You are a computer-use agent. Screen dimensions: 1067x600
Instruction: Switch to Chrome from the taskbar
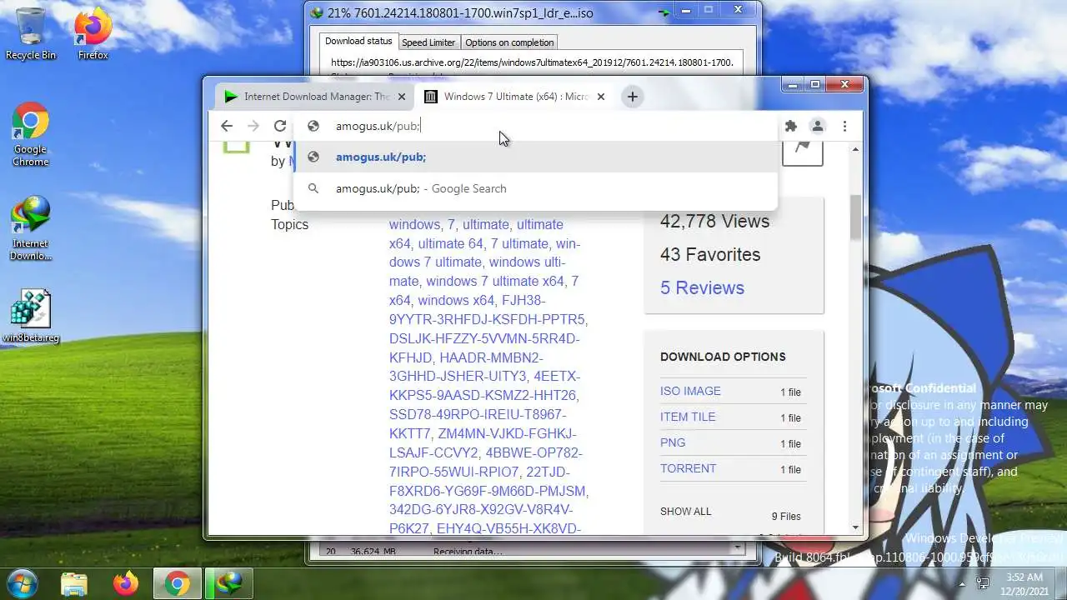pos(177,582)
